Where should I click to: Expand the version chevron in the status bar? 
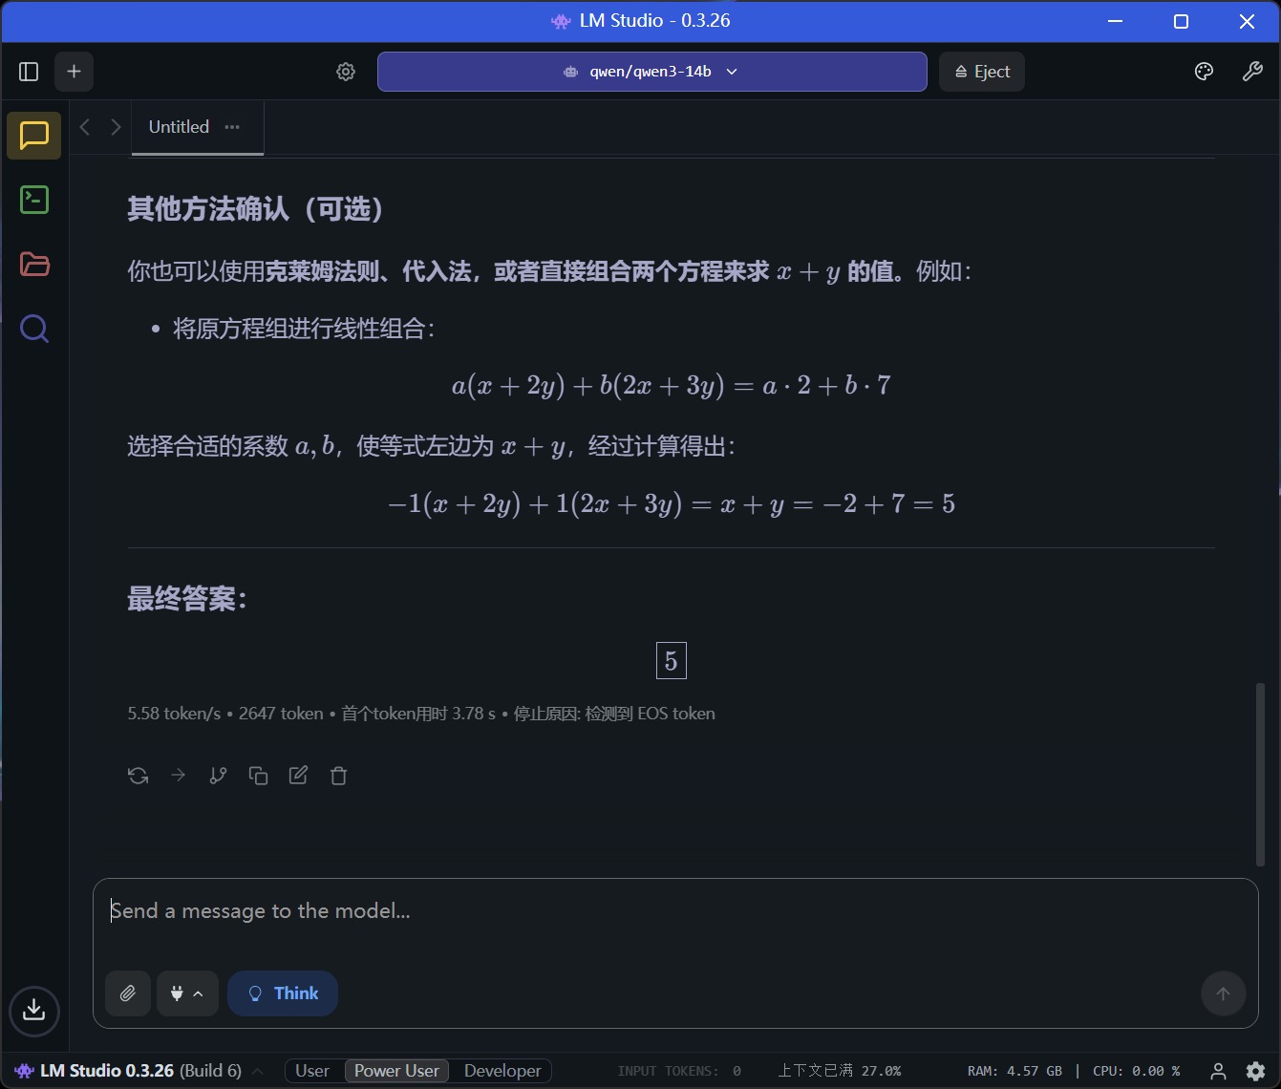(x=258, y=1071)
